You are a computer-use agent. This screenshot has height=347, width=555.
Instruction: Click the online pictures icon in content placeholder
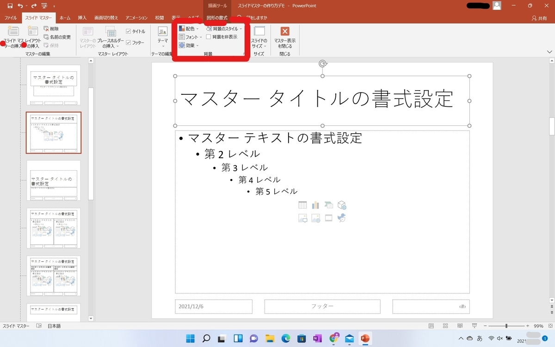[x=315, y=218]
